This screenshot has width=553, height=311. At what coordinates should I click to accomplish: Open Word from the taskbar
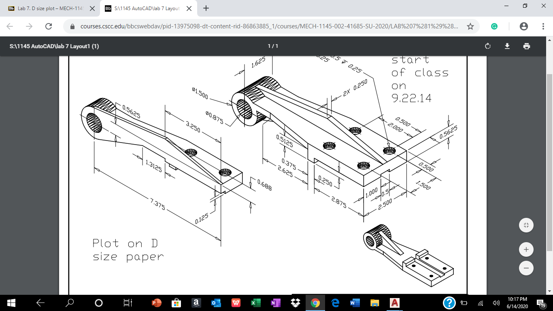(355, 302)
